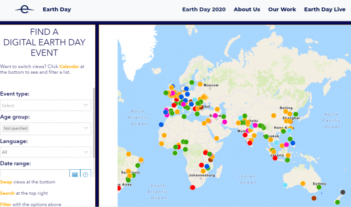The image size is (351, 207).
Task: Select the red marker near Buenos Aires label
Action: tap(119, 188)
